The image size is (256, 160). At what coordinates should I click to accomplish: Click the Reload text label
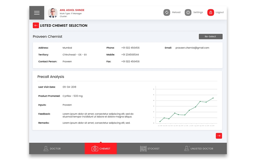pos(176,12)
